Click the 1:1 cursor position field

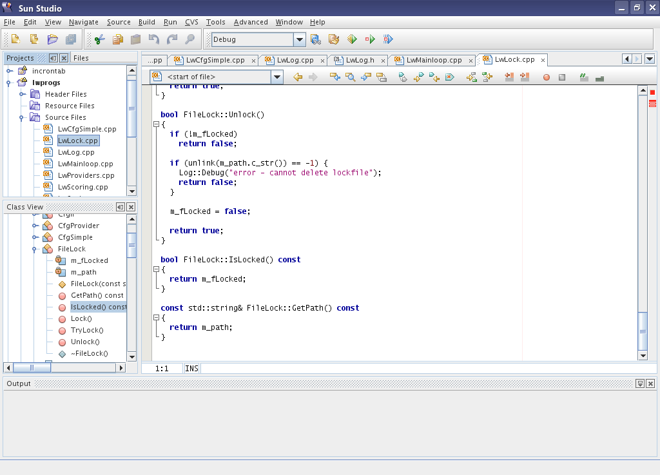162,369
